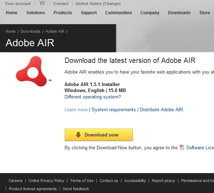The image size is (214, 193).
Task: Go to the Support menu
Action: [x=89, y=13]
